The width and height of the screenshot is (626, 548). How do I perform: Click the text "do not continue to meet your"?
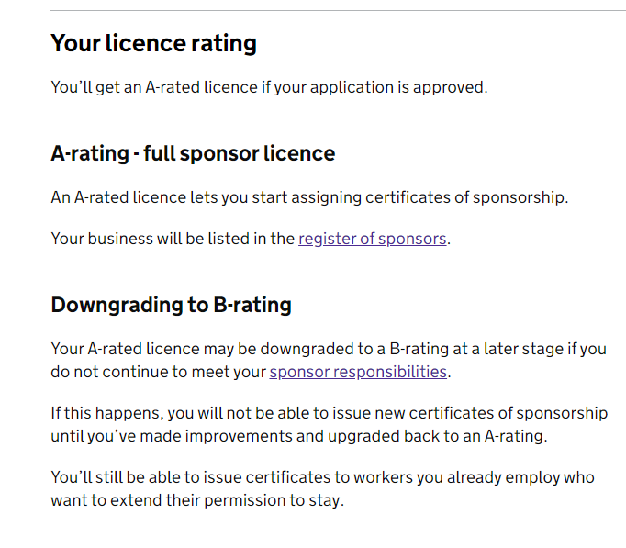click(158, 372)
